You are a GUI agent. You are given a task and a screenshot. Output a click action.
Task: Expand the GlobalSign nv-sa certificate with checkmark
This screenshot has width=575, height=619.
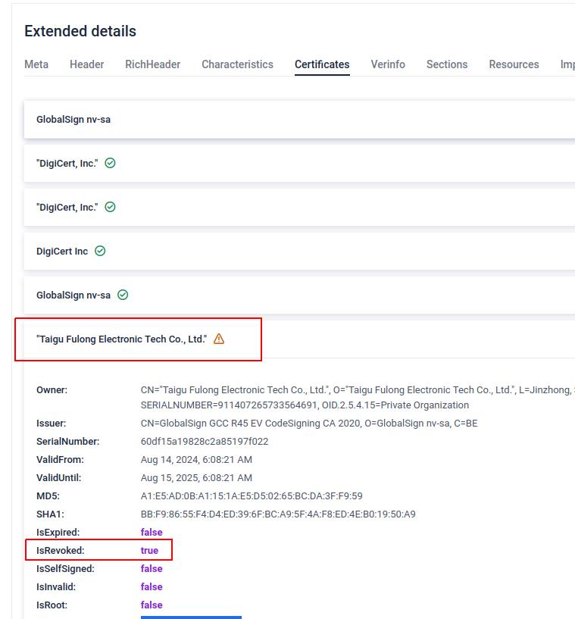click(x=299, y=295)
